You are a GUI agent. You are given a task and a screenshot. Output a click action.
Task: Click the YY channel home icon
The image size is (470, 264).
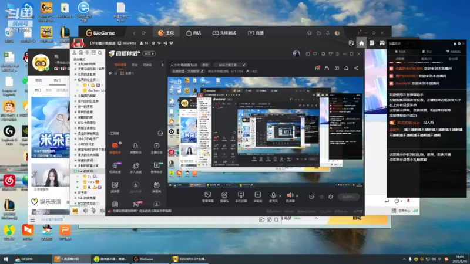361,43
